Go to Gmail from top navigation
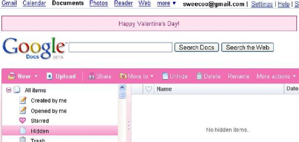The image size is (299, 142). tap(9, 3)
